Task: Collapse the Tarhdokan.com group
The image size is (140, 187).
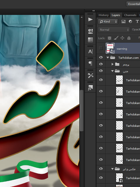Action: coord(108,58)
